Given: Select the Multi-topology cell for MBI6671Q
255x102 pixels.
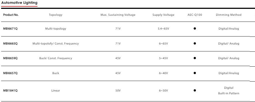Looking at the screenshot, I should (55, 29).
